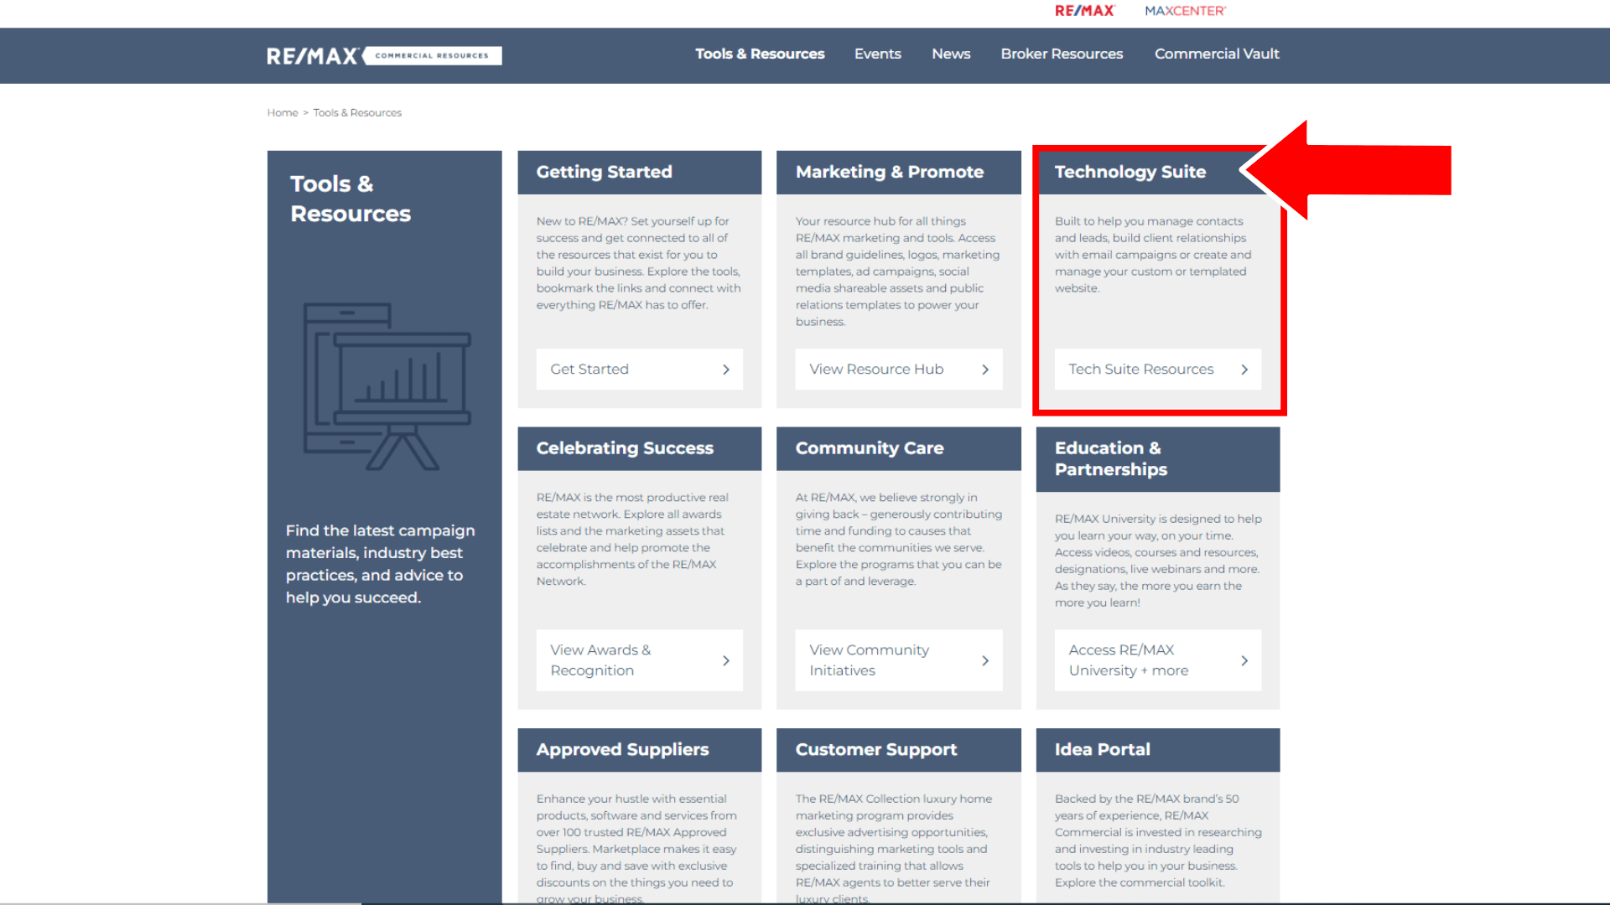Image resolution: width=1610 pixels, height=905 pixels.
Task: Click the Community Care card heading
Action: point(870,448)
